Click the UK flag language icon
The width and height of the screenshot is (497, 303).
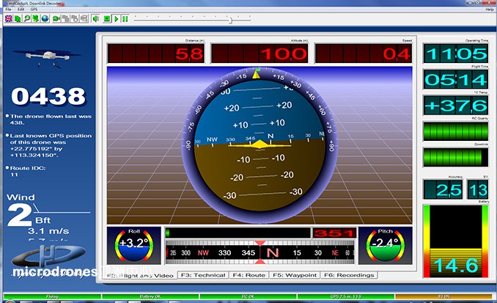(9, 18)
